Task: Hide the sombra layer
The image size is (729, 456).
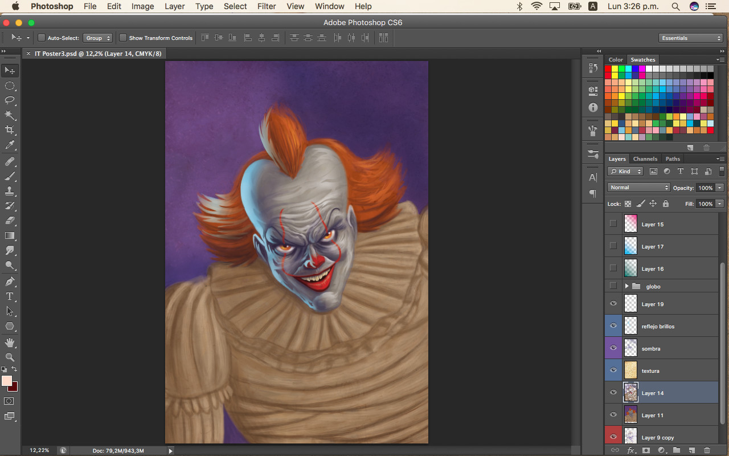Action: (x=613, y=348)
